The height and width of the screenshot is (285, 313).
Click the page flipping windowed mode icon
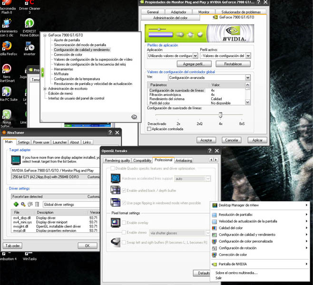pos(116,202)
